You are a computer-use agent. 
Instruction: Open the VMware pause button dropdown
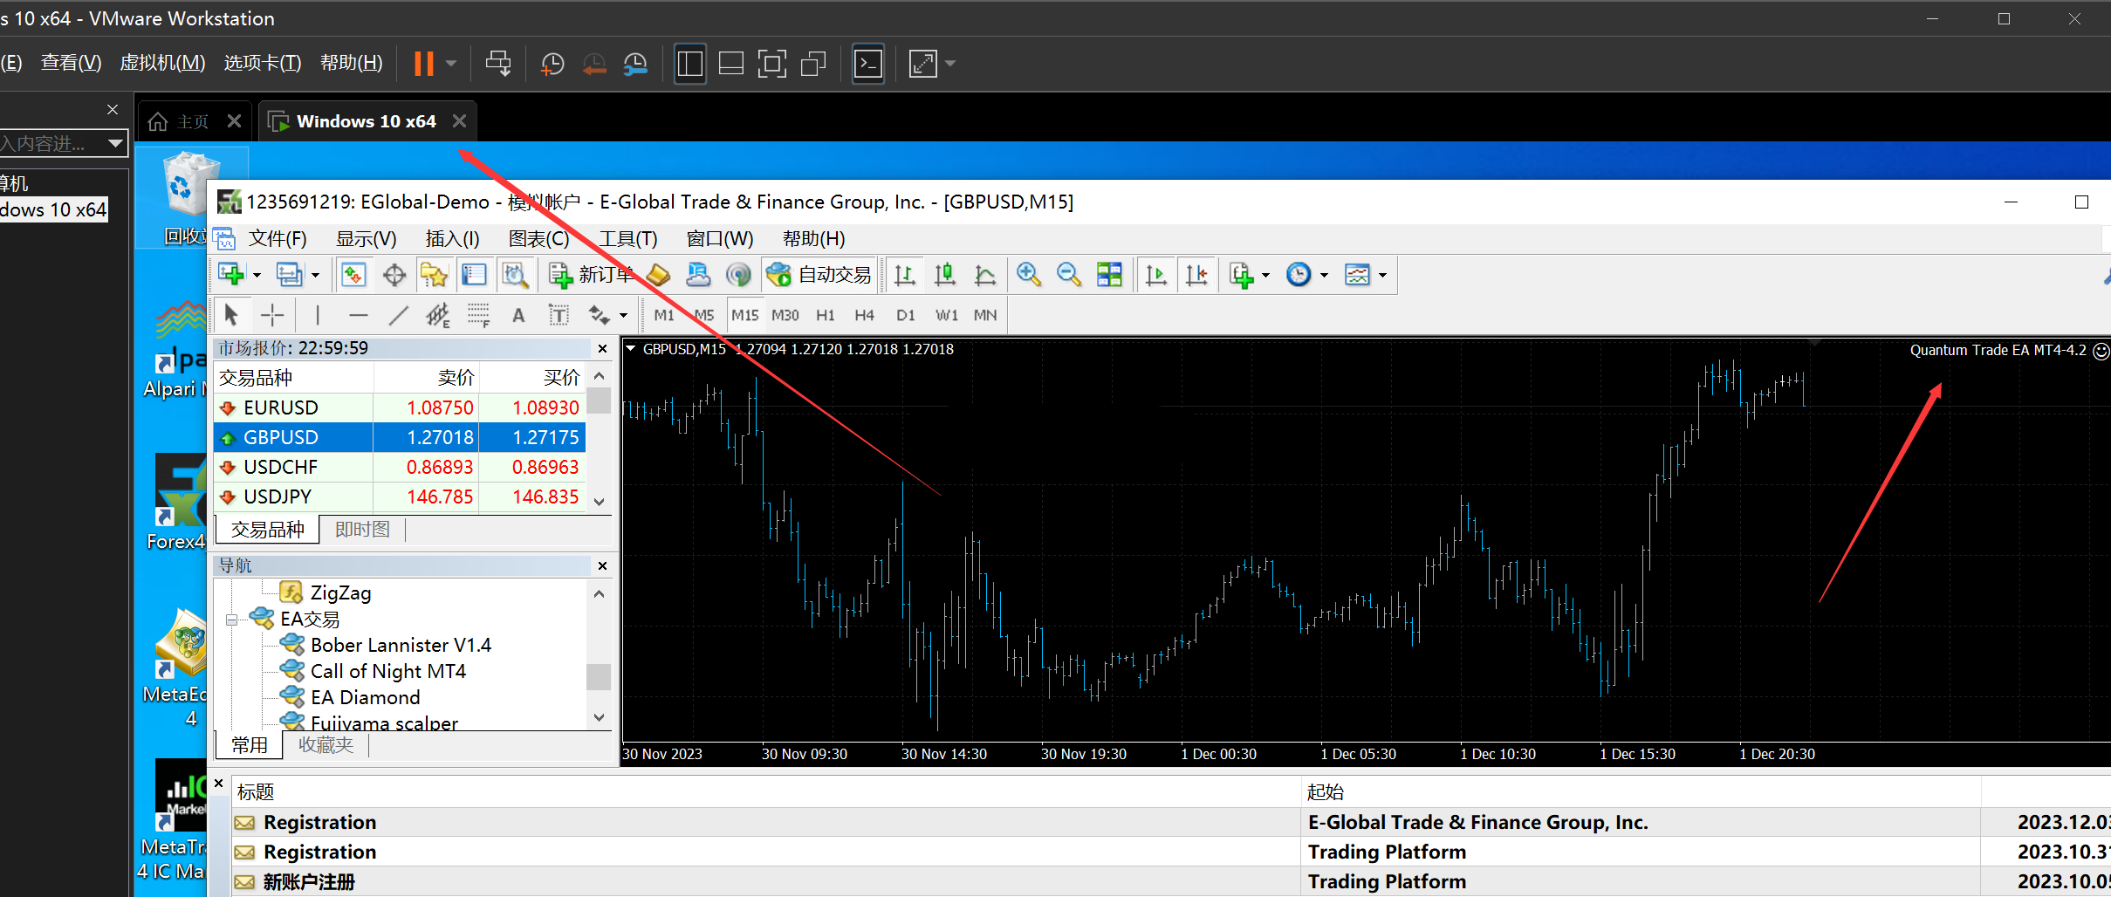pos(451,64)
